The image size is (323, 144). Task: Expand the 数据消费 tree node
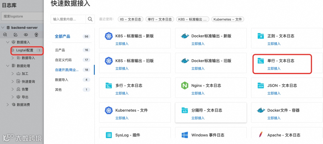[x=8, y=105]
